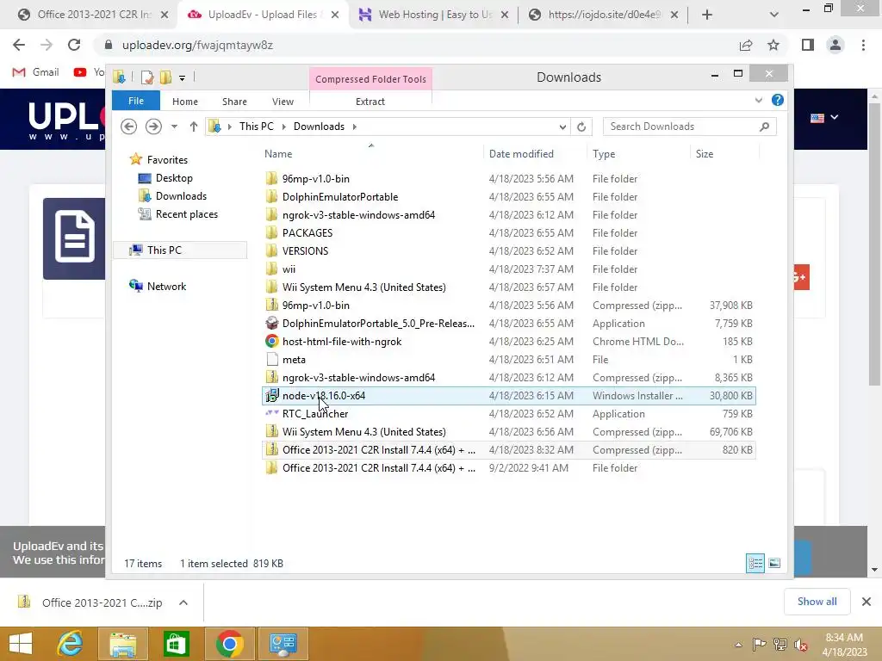Click network icon in system tray
Image resolution: width=882 pixels, height=661 pixels.
[780, 644]
